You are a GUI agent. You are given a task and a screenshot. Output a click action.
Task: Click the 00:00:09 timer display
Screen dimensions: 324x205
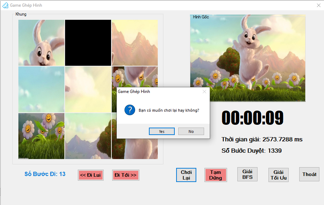[253, 118]
